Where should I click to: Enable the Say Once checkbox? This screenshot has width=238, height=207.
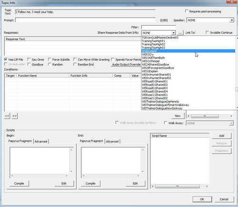(29, 59)
